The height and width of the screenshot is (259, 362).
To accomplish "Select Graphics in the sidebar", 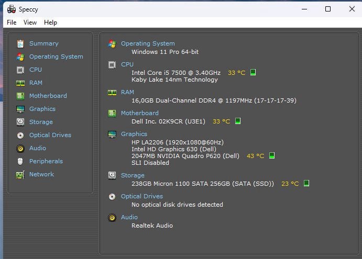I will 42,109.
